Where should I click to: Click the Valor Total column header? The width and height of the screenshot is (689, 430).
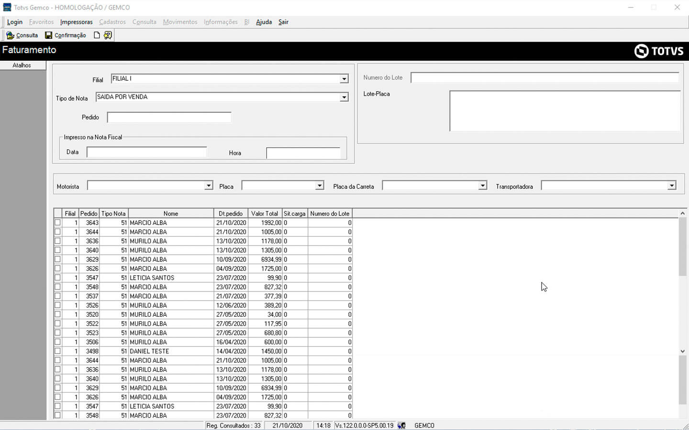coord(264,214)
